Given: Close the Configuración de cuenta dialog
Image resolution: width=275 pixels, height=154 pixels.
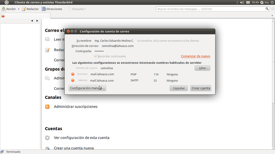Looking at the screenshot, I should pyautogui.click(x=68, y=31).
